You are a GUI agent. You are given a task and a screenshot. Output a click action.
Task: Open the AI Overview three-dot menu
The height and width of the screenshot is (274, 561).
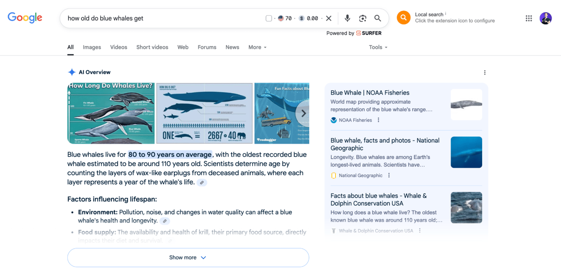point(485,72)
